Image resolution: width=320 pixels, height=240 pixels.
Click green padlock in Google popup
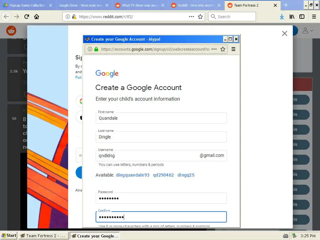pos(96,49)
